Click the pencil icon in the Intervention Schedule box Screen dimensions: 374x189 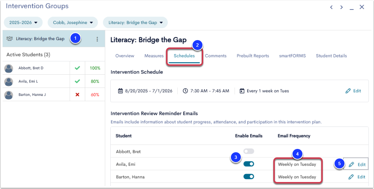(348, 91)
